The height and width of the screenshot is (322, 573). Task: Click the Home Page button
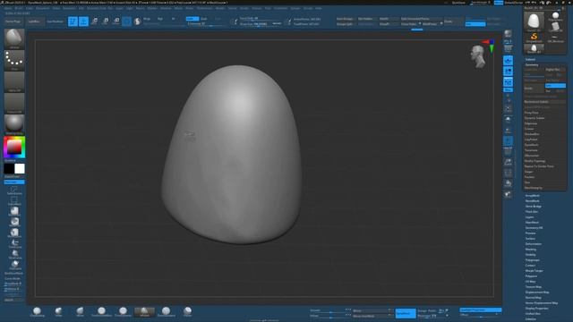[x=13, y=21]
